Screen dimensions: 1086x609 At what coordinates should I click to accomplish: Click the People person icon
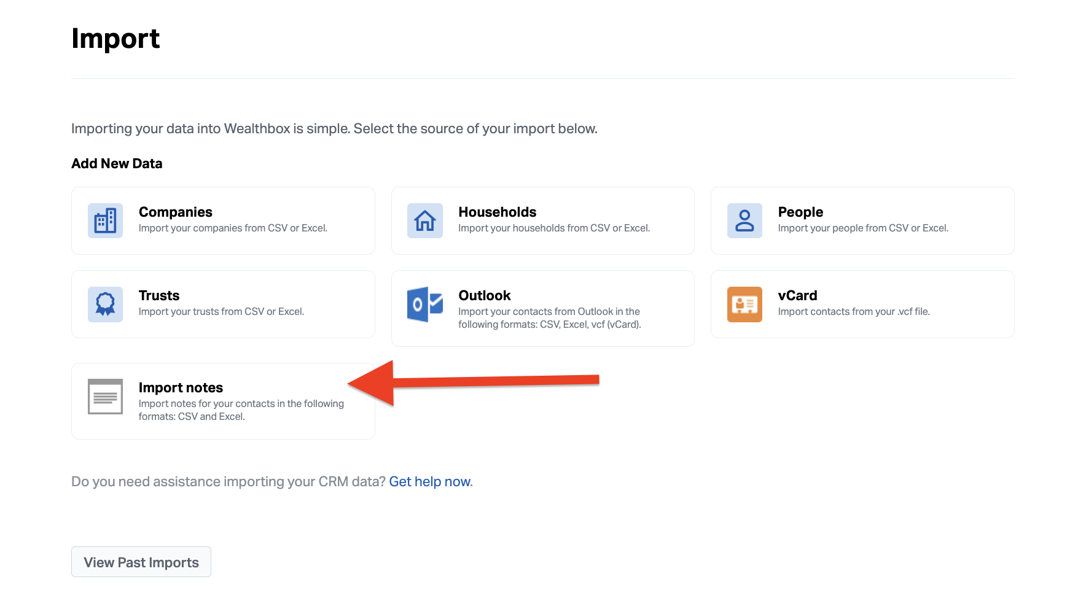(744, 220)
